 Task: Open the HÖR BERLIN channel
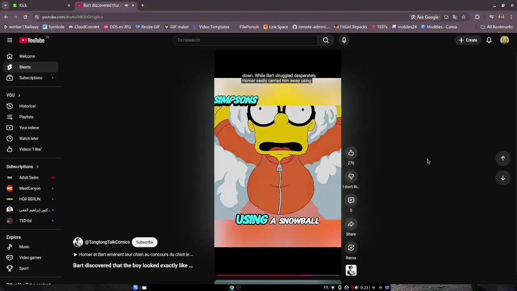pos(31,199)
